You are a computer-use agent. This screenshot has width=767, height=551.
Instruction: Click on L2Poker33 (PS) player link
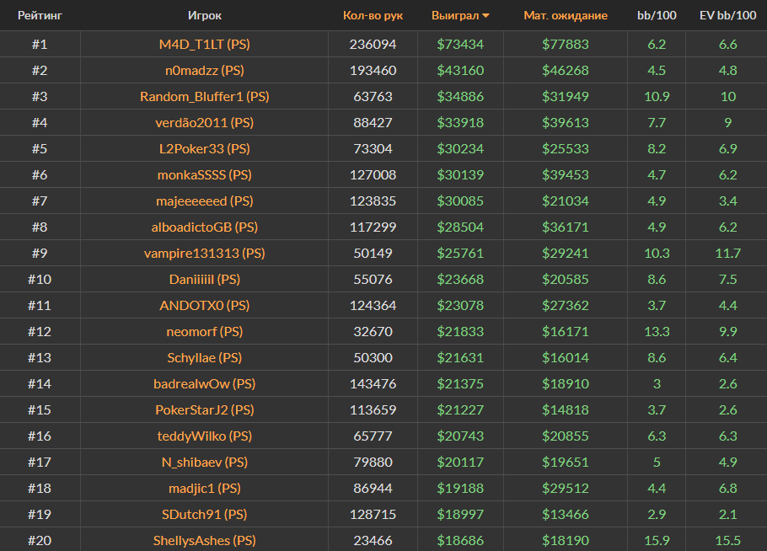coord(205,148)
